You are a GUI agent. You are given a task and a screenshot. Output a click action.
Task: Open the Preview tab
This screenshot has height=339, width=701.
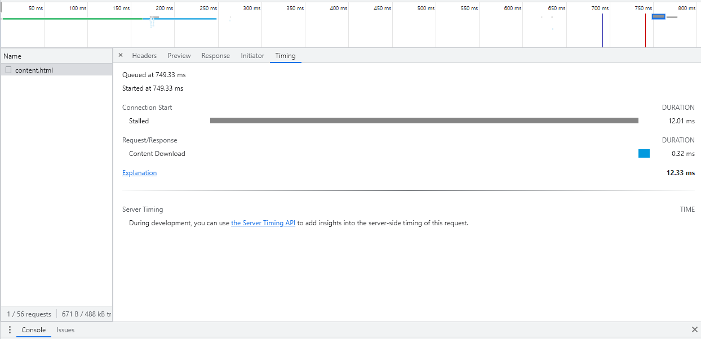pyautogui.click(x=179, y=55)
